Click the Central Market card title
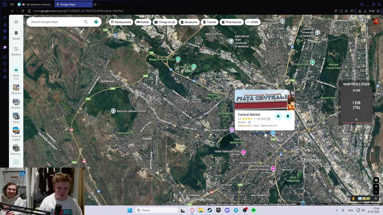The height and width of the screenshot is (215, 383). click(249, 115)
